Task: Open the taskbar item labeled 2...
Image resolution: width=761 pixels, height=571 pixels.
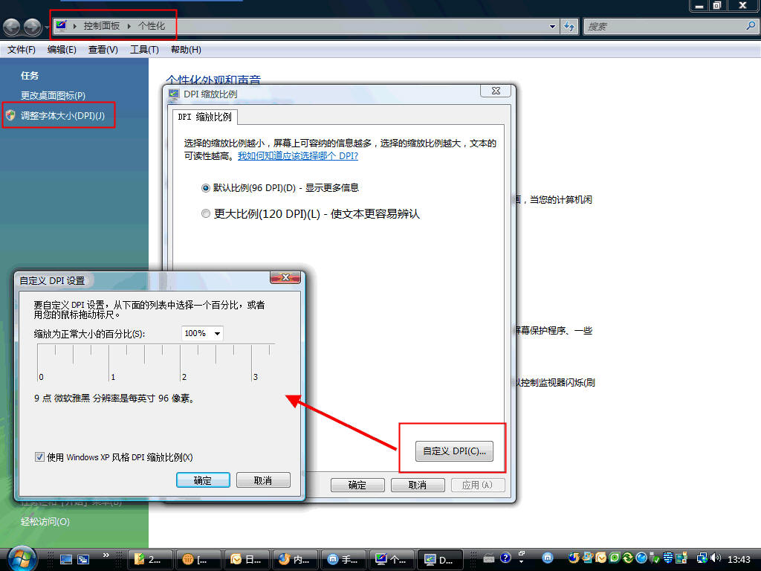Action: [x=150, y=559]
